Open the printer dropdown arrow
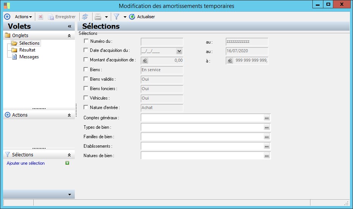Screen dimensions: 353x209 coord(106,17)
